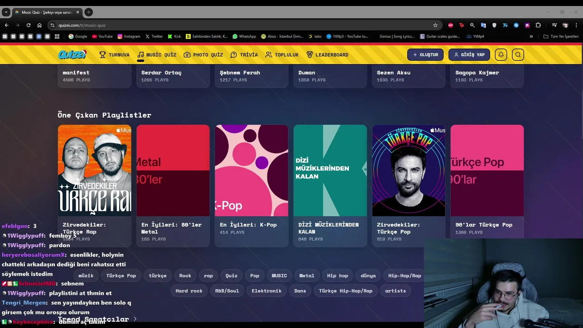
Task: Click the Giriş Yap button
Action: tap(469, 55)
